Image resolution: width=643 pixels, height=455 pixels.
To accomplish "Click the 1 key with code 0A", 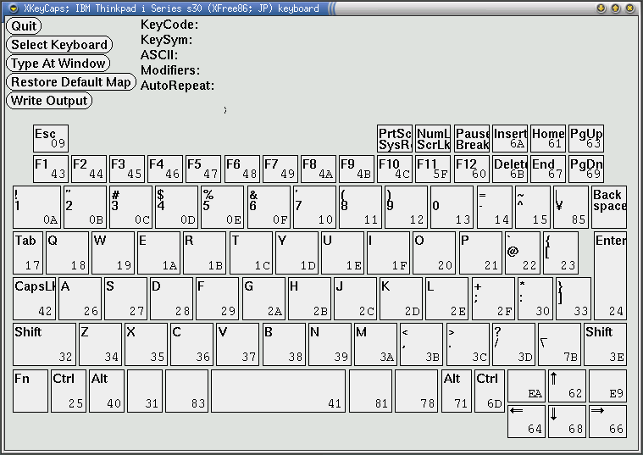I will point(37,208).
